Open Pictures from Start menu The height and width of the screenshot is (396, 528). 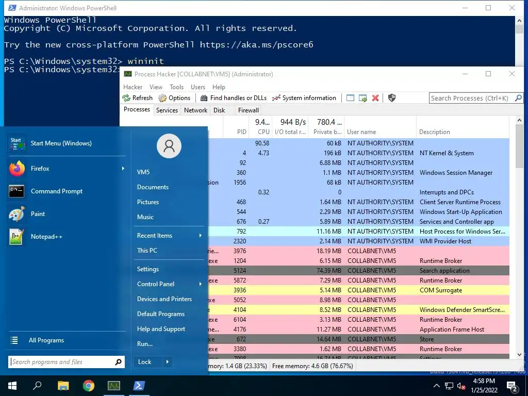(148, 202)
